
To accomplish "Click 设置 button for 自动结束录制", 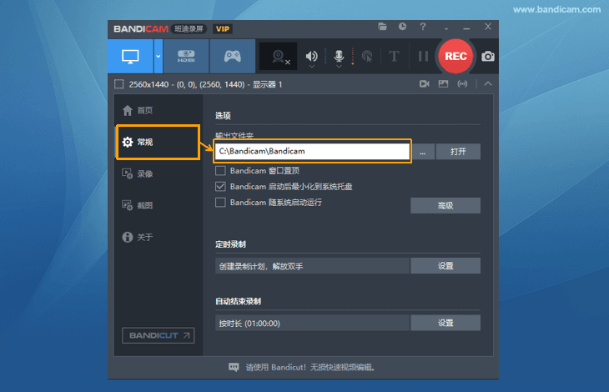I will (x=445, y=323).
